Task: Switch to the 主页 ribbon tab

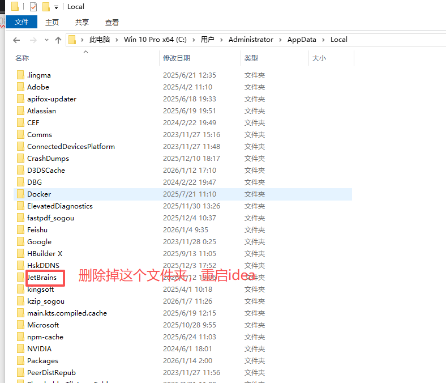Action: click(52, 22)
